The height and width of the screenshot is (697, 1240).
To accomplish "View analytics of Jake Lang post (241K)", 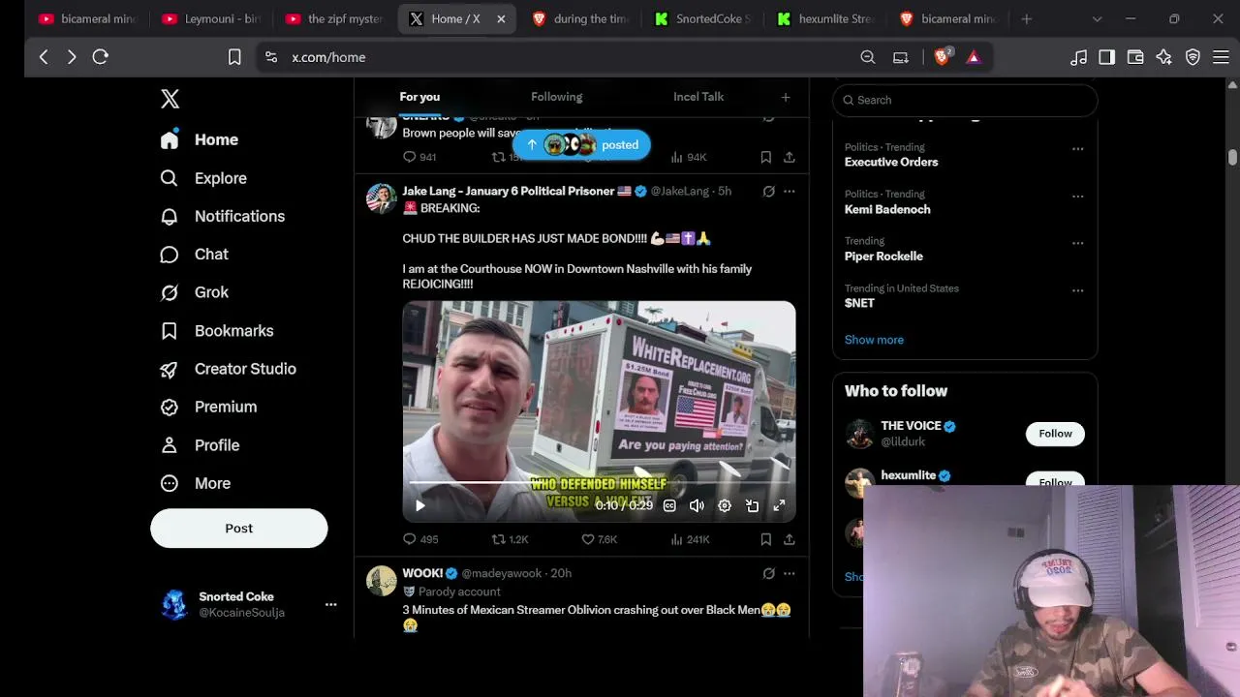I will [x=690, y=539].
